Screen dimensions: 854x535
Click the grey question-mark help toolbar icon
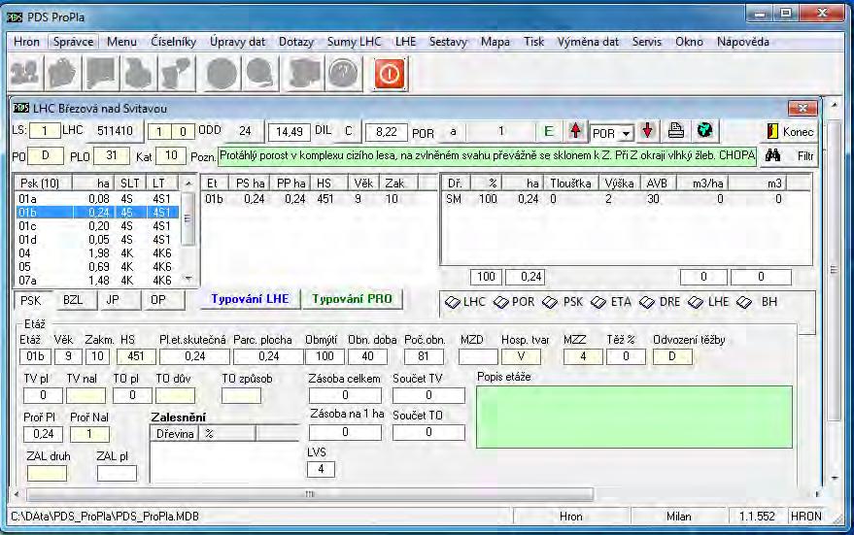344,74
